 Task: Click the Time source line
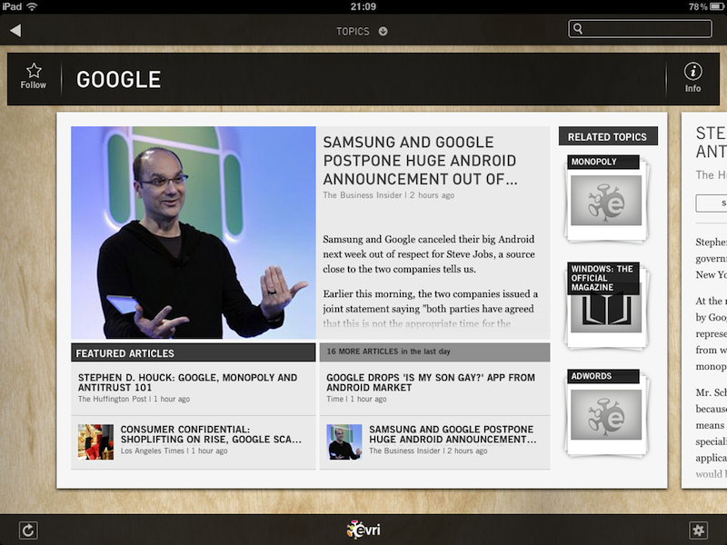(x=356, y=399)
